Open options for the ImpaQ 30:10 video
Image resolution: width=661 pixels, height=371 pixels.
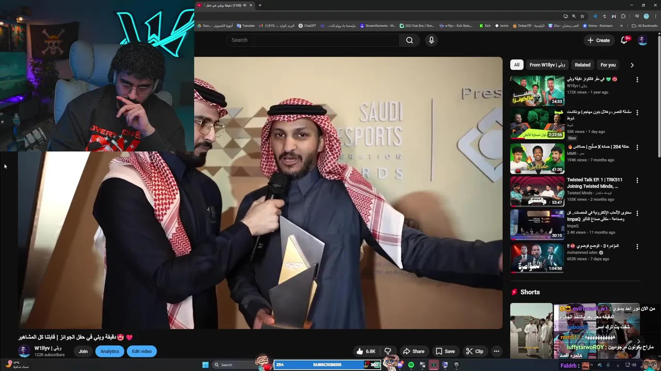click(x=637, y=214)
